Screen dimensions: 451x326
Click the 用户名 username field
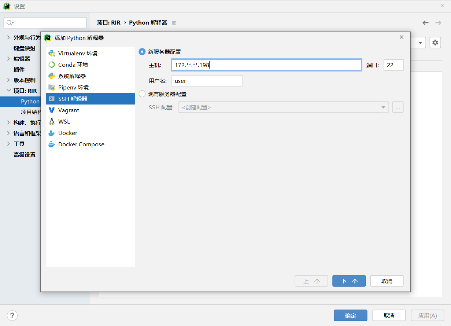[x=207, y=81]
